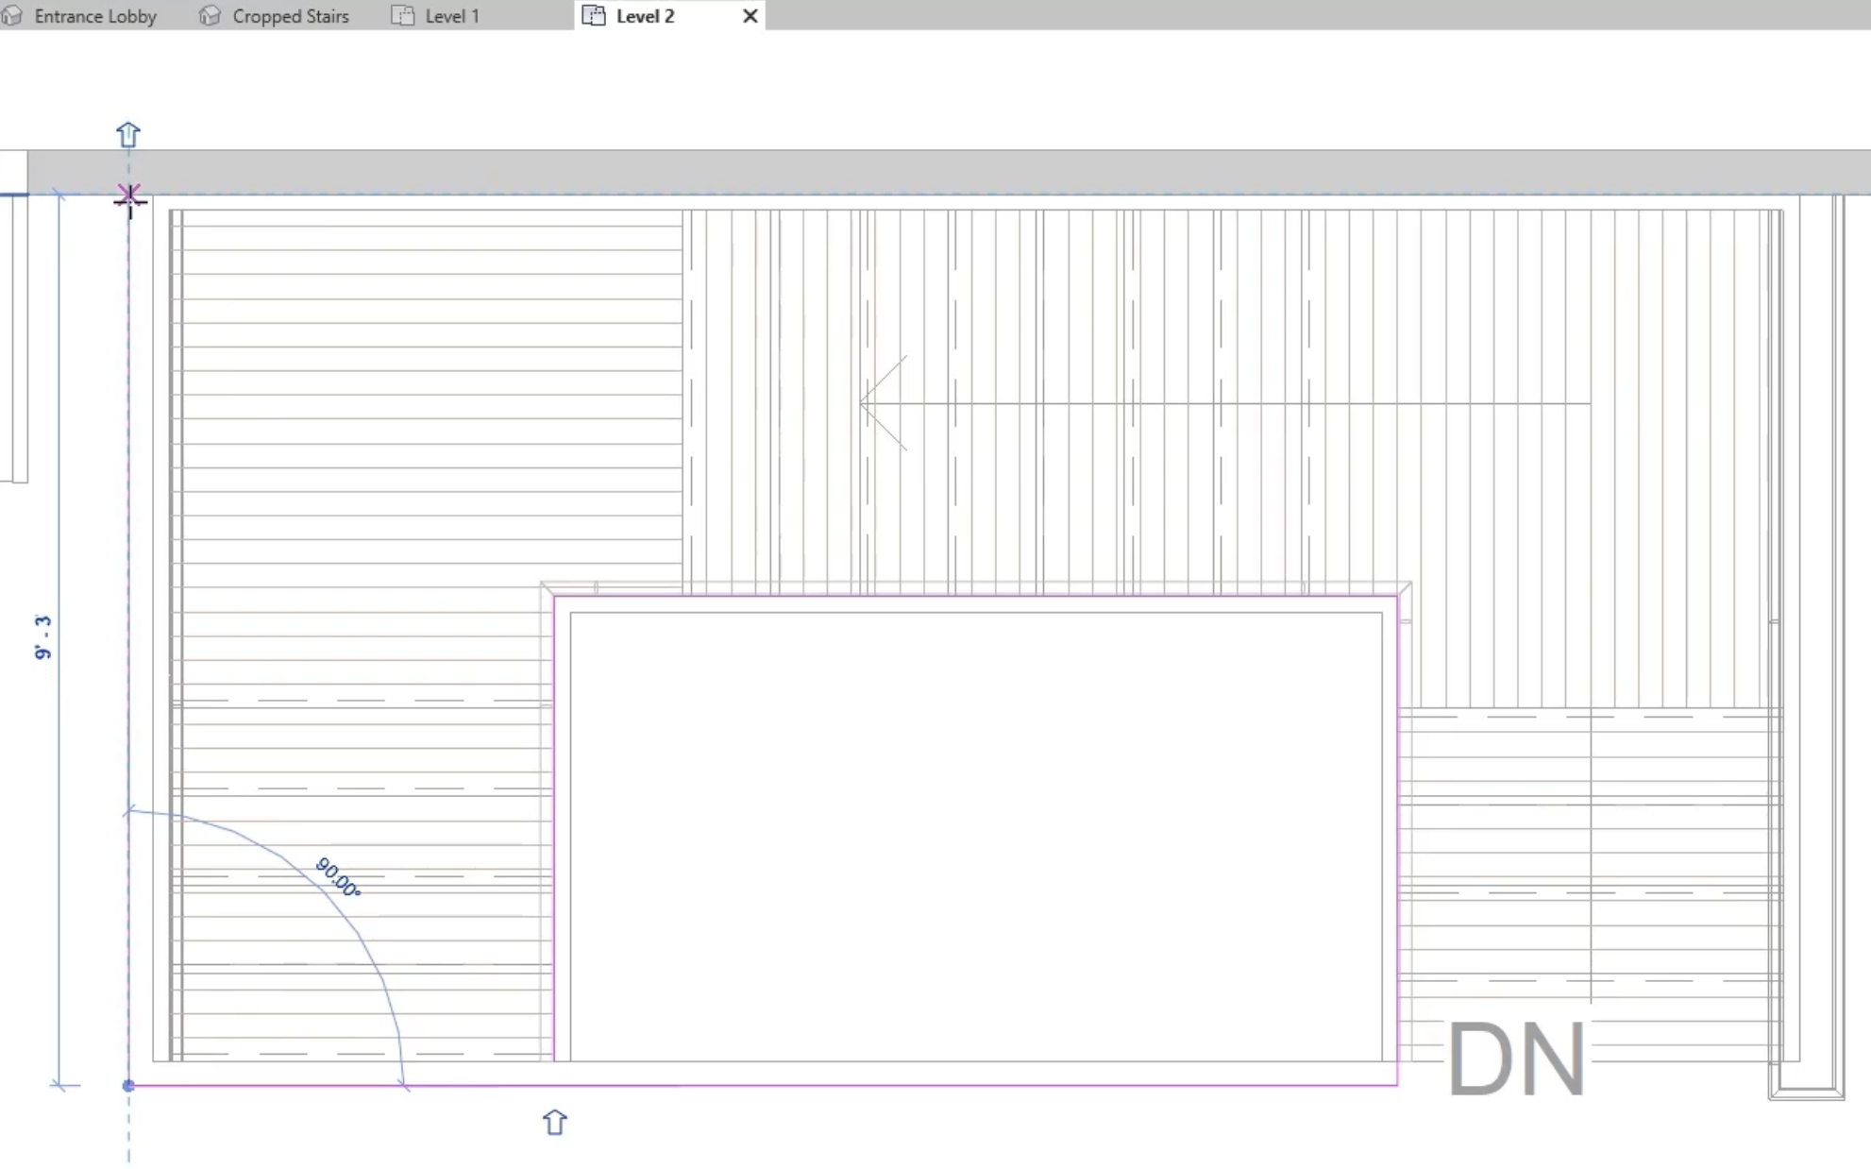Image resolution: width=1871 pixels, height=1169 pixels.
Task: Click the blue endpoint dot at bottom-left corner
Action: (128, 1086)
